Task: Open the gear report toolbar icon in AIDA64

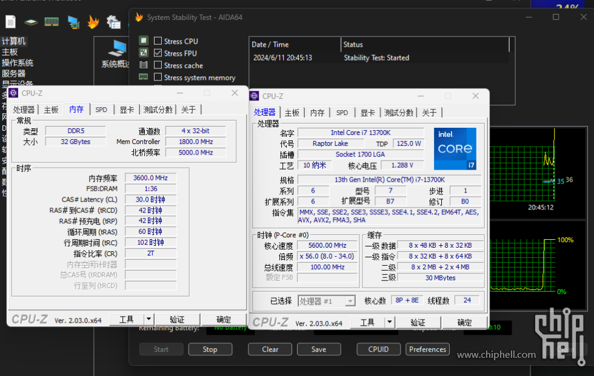Action: 113,22
